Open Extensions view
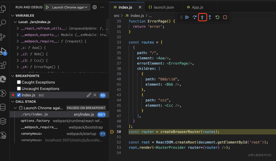The image size is (276, 161). click(3, 65)
